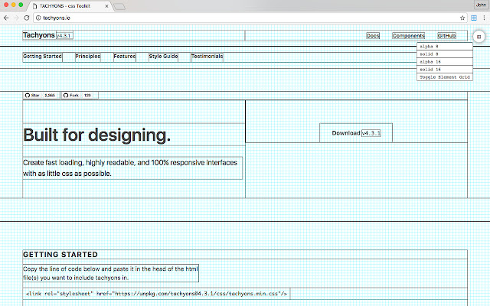
Task: Go to Getting Started nav item
Action: (42, 57)
